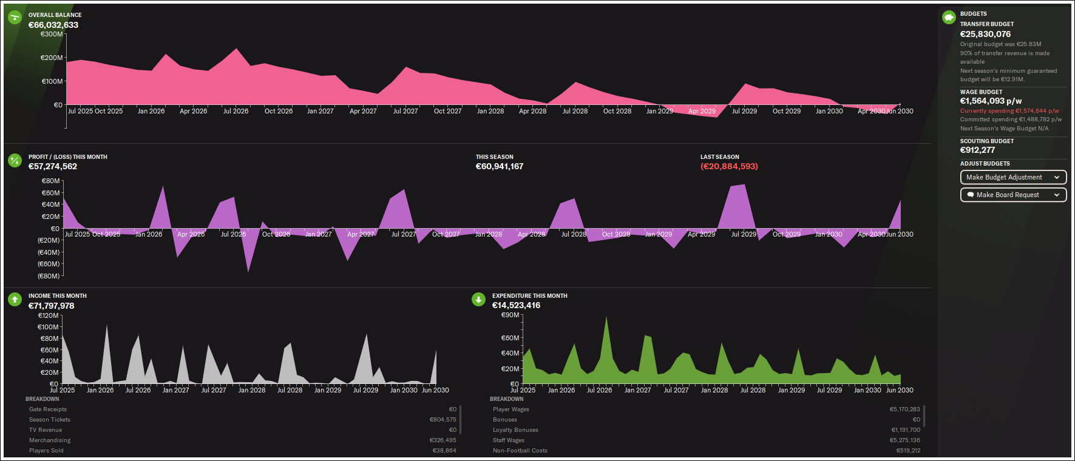Click the wage budget value €1,564,093 p/w

tap(991, 101)
